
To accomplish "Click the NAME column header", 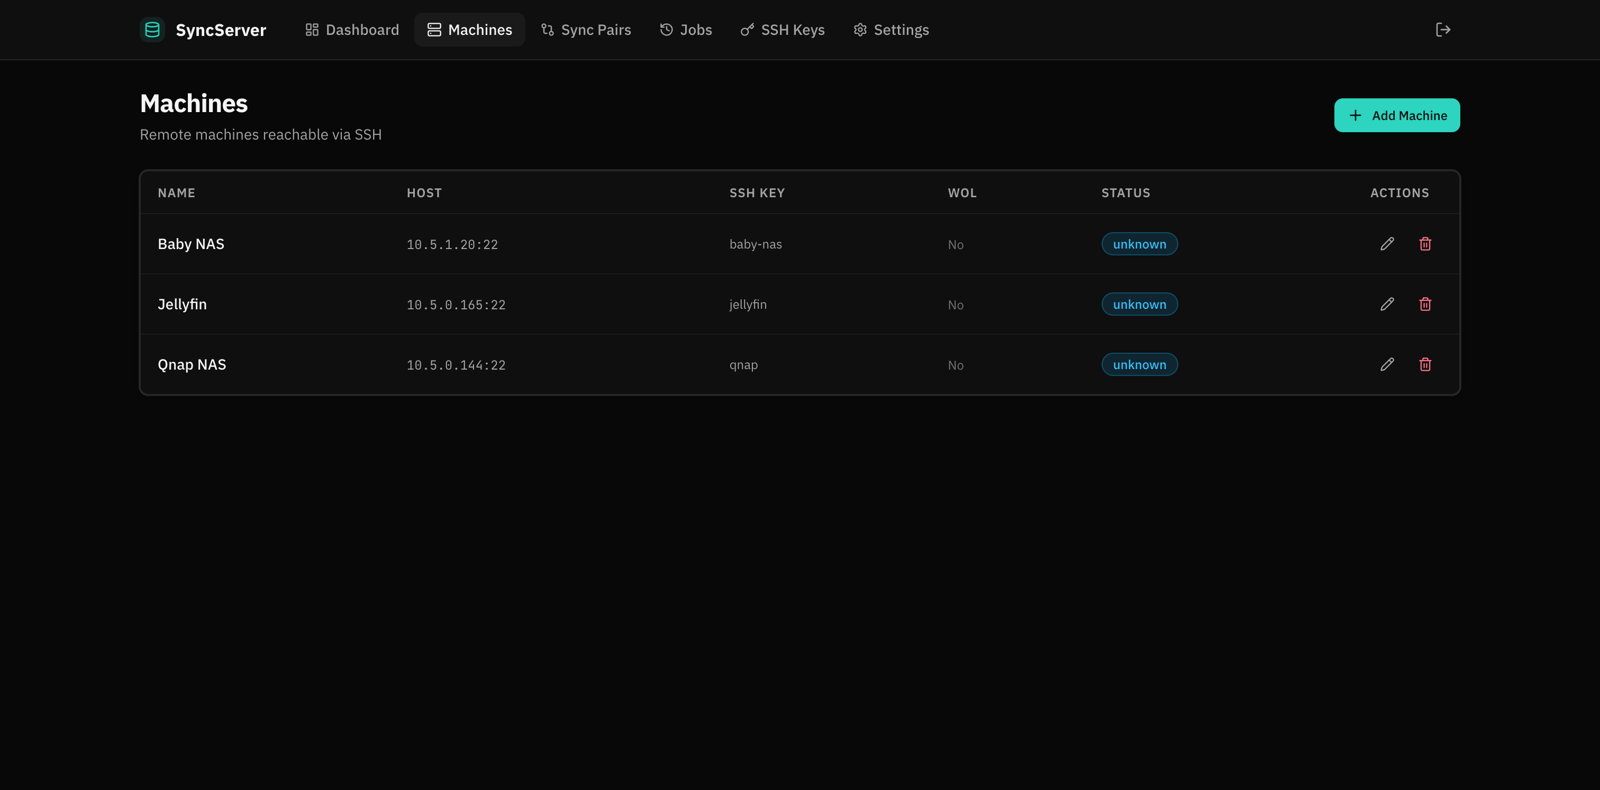I will click(x=176, y=193).
